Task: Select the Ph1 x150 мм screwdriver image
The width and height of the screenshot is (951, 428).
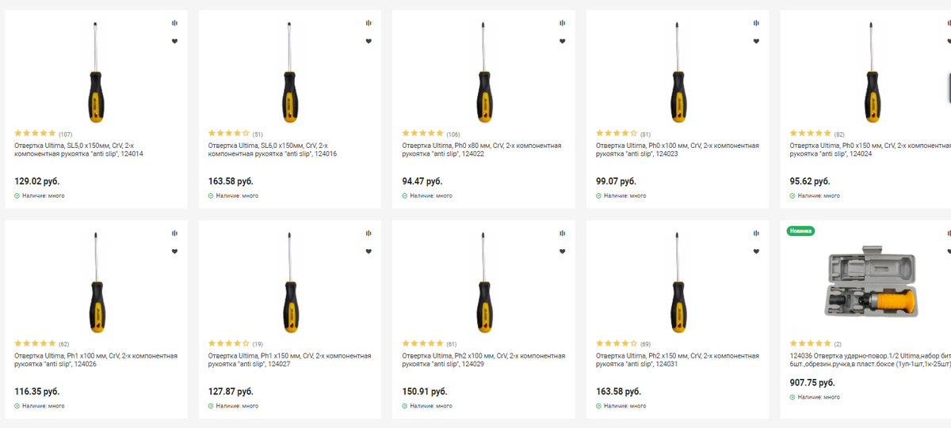Action: (290, 282)
